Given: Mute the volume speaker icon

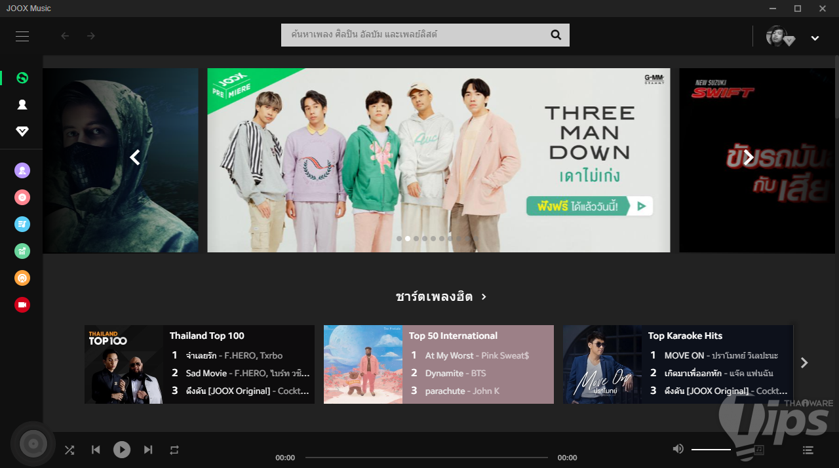Looking at the screenshot, I should (x=678, y=449).
